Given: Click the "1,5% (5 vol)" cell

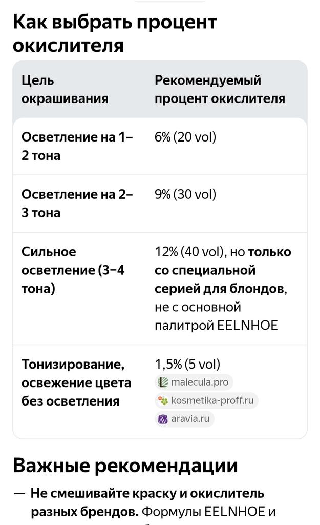Looking at the screenshot, I should pos(187,365).
